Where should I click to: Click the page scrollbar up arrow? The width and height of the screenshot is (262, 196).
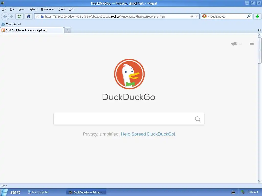260,35
